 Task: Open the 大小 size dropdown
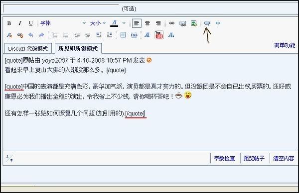[x=98, y=23]
